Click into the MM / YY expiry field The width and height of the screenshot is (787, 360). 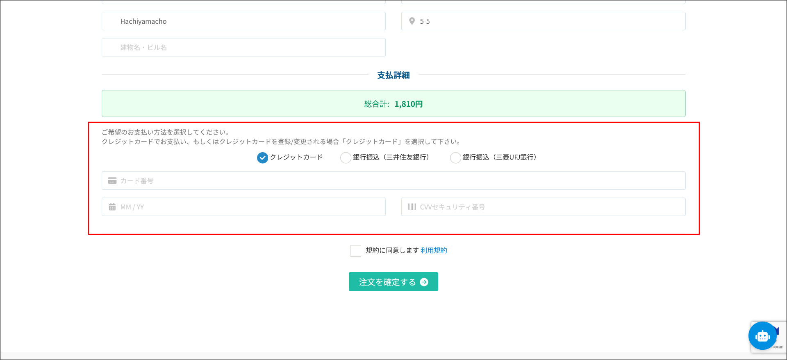click(x=250, y=207)
